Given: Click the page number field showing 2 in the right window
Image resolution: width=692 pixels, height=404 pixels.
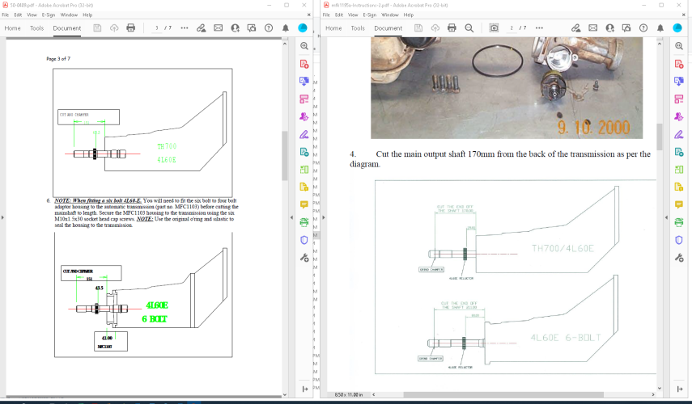Looking at the screenshot, I should coord(511,27).
